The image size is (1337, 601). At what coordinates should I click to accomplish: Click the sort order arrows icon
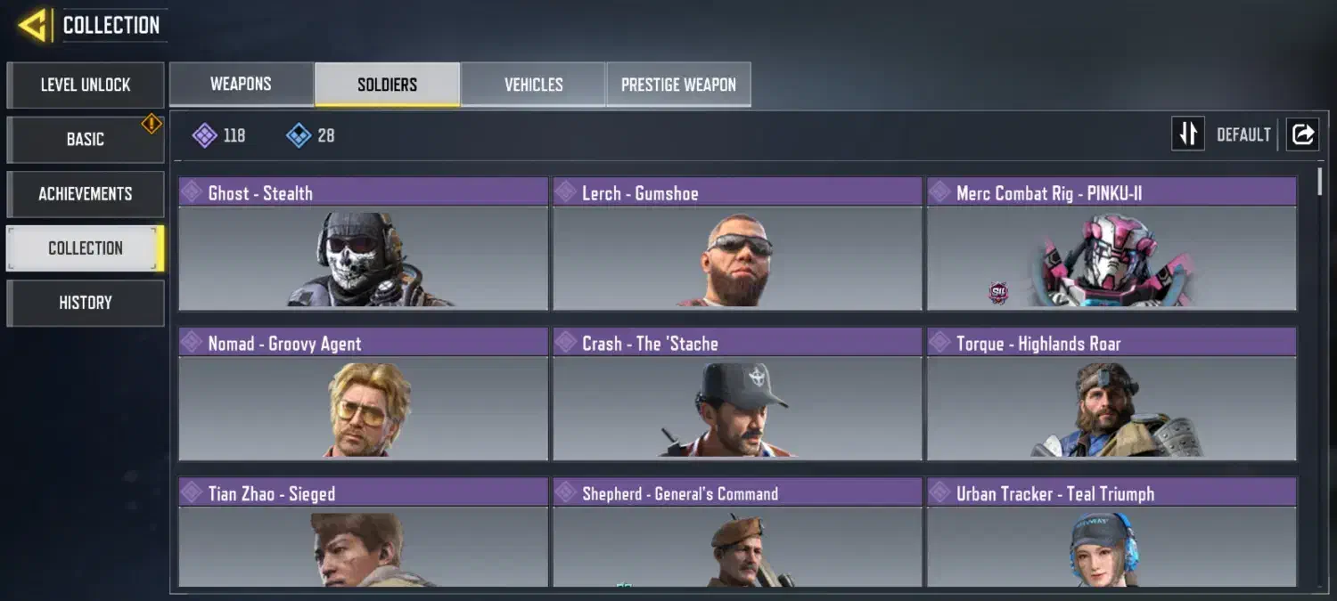1187,134
